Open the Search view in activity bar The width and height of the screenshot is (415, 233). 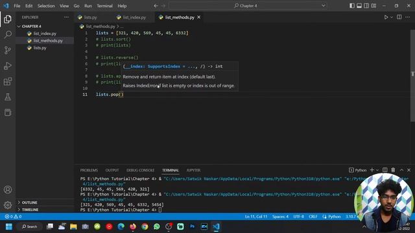pos(8,34)
